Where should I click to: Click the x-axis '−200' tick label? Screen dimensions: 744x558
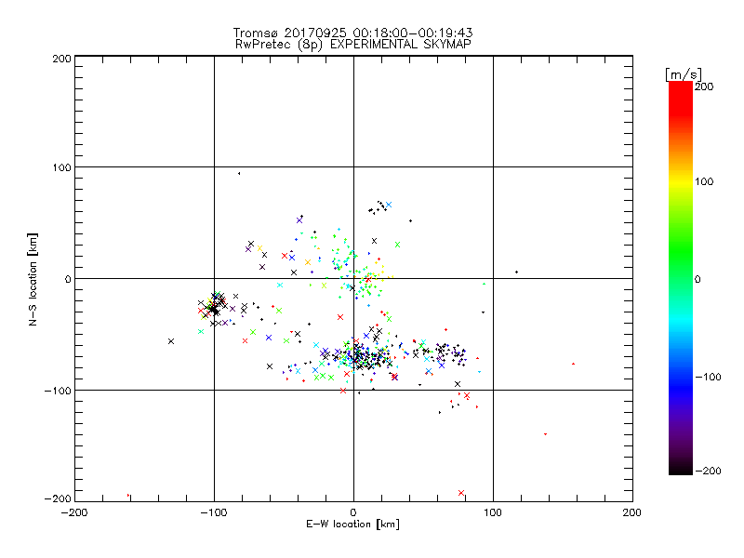click(74, 512)
